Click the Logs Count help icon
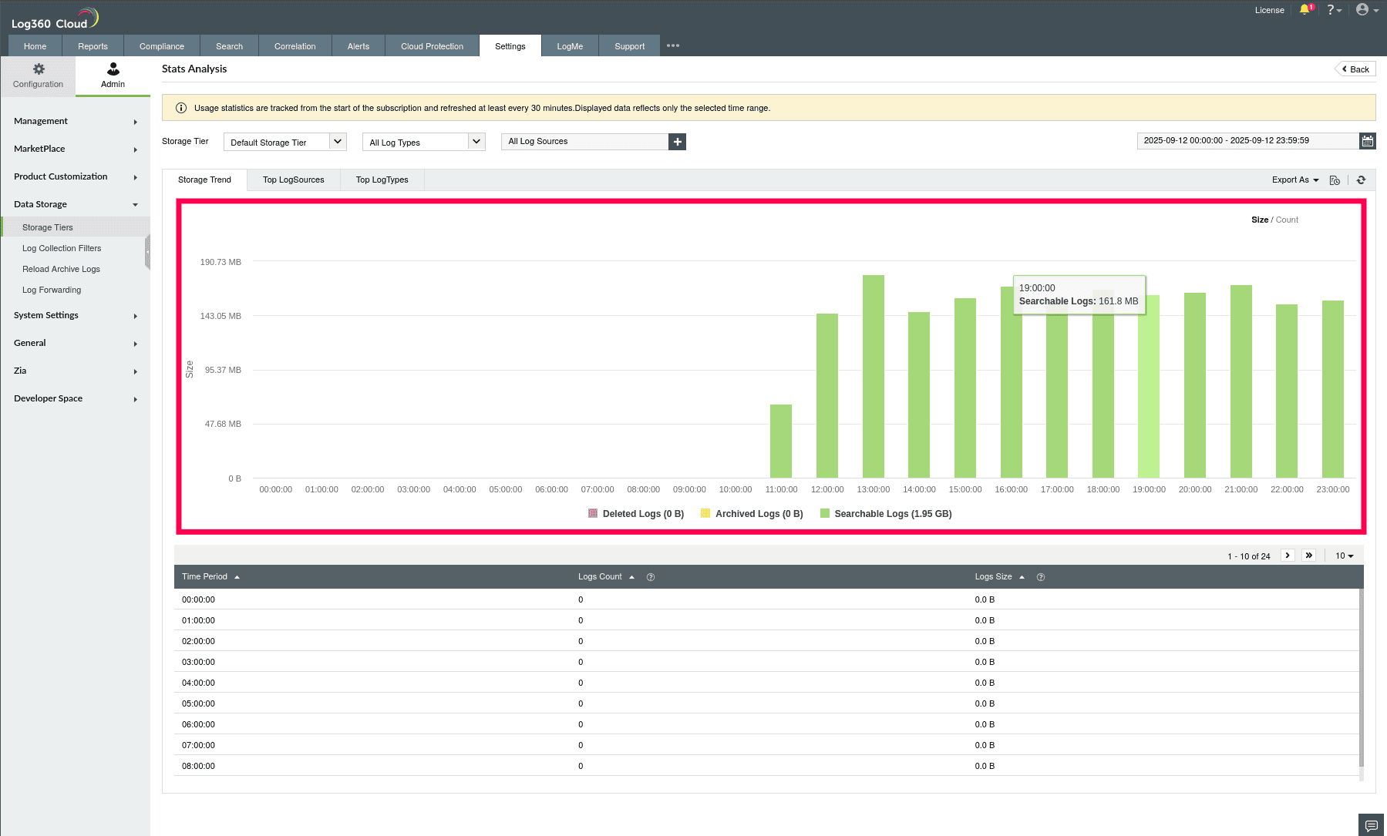The width and height of the screenshot is (1387, 836). [651, 577]
